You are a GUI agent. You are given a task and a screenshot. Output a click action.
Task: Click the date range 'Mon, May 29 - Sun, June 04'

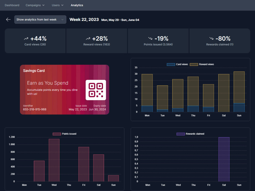point(120,20)
